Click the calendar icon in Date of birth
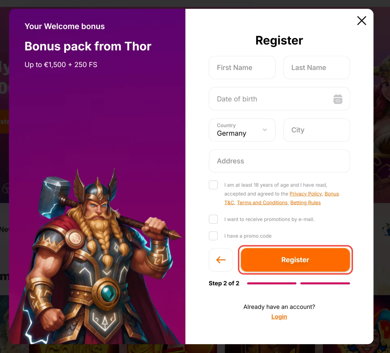This screenshot has width=390, height=353. click(338, 99)
